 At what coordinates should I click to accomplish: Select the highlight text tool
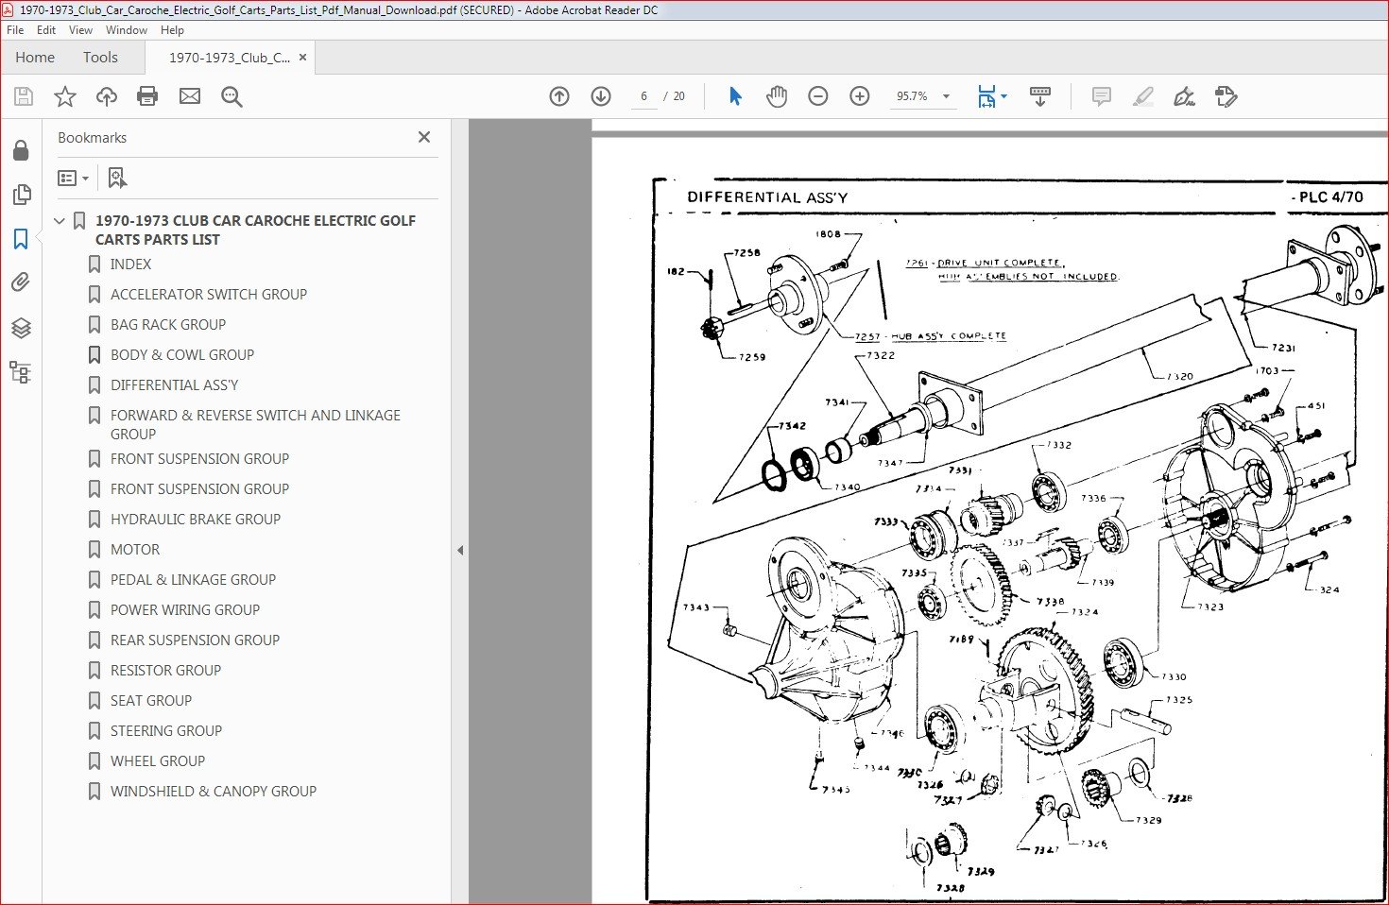click(x=1142, y=96)
